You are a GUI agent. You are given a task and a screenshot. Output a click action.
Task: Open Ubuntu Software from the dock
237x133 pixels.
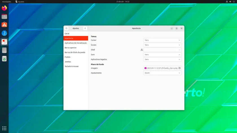pyautogui.click(x=4, y=25)
